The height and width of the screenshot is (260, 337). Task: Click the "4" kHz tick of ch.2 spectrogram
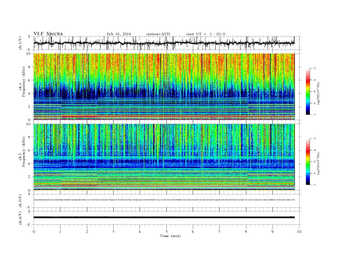tap(30, 164)
